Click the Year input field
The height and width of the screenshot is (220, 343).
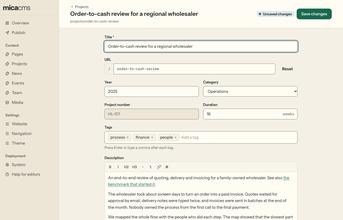152,91
